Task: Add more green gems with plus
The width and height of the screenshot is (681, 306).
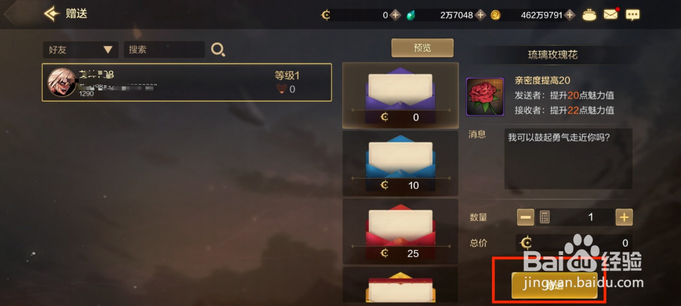Action: pyautogui.click(x=481, y=15)
